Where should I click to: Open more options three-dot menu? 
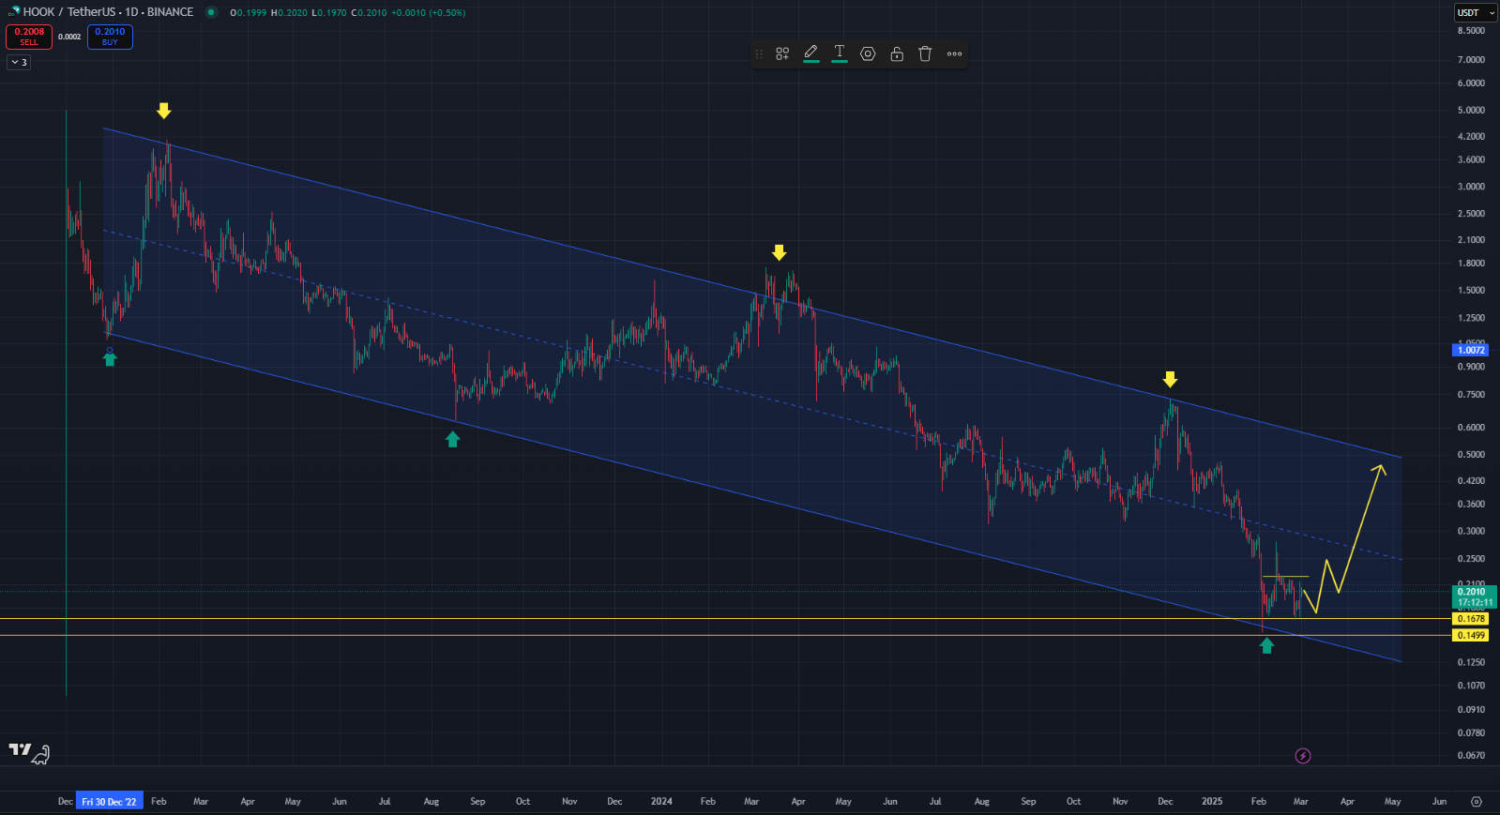(x=954, y=54)
